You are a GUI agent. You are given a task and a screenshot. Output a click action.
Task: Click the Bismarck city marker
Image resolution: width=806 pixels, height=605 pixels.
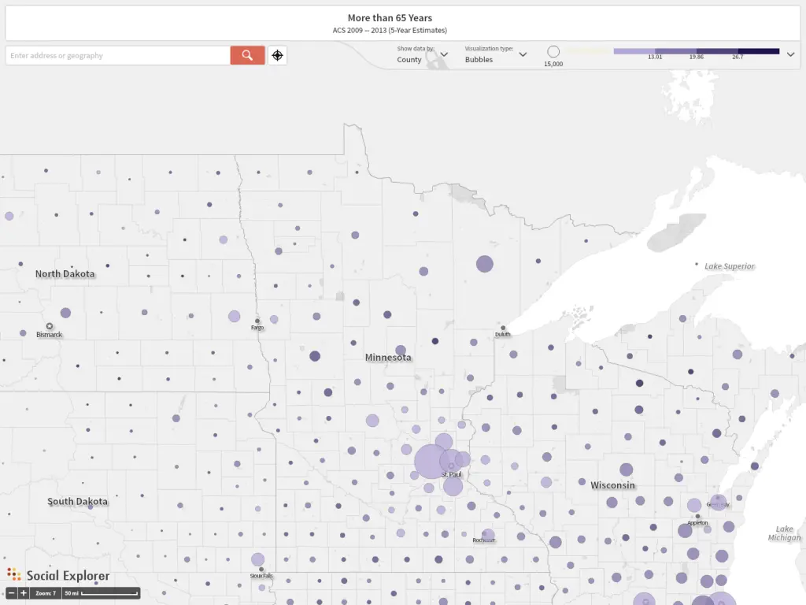(x=50, y=326)
